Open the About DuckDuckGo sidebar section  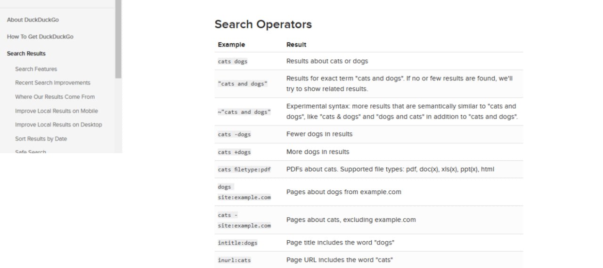(33, 20)
